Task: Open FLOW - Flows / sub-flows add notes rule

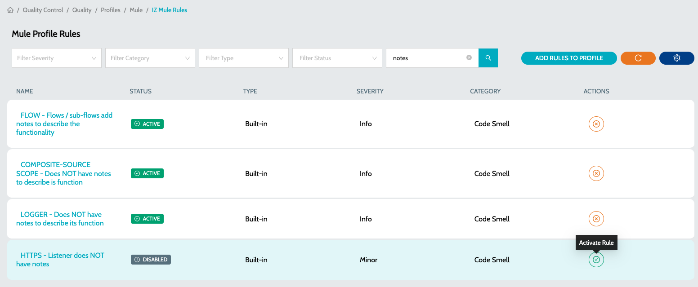Action: [x=64, y=124]
